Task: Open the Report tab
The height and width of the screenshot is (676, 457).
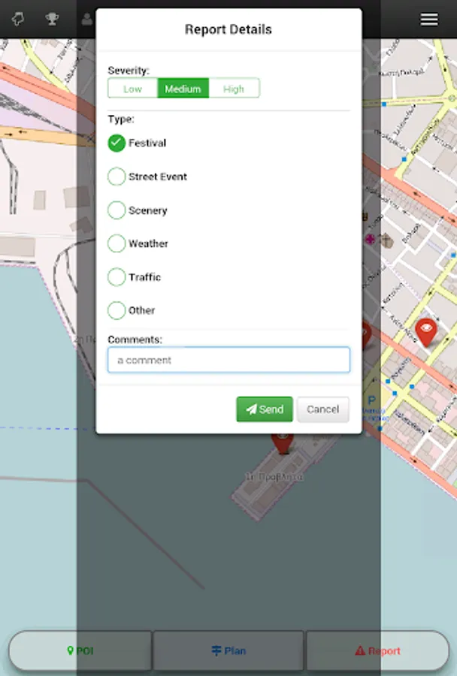Action: point(377,650)
